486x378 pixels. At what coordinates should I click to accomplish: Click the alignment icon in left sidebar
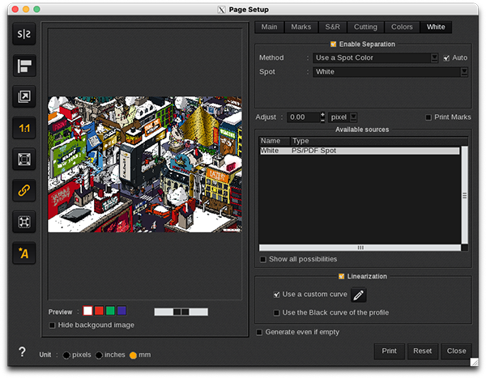coord(23,66)
